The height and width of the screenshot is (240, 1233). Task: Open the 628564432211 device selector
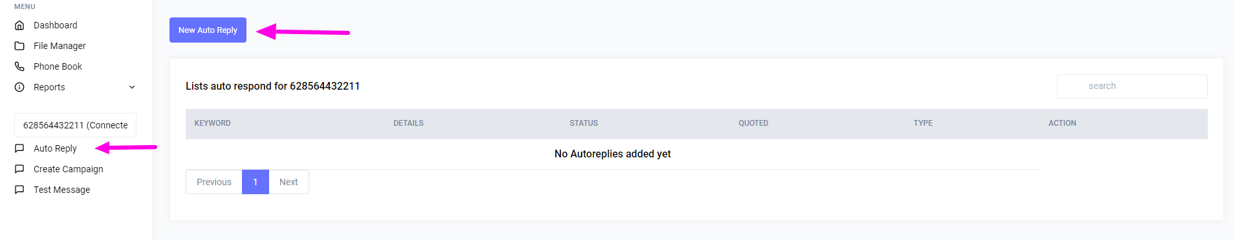point(75,125)
